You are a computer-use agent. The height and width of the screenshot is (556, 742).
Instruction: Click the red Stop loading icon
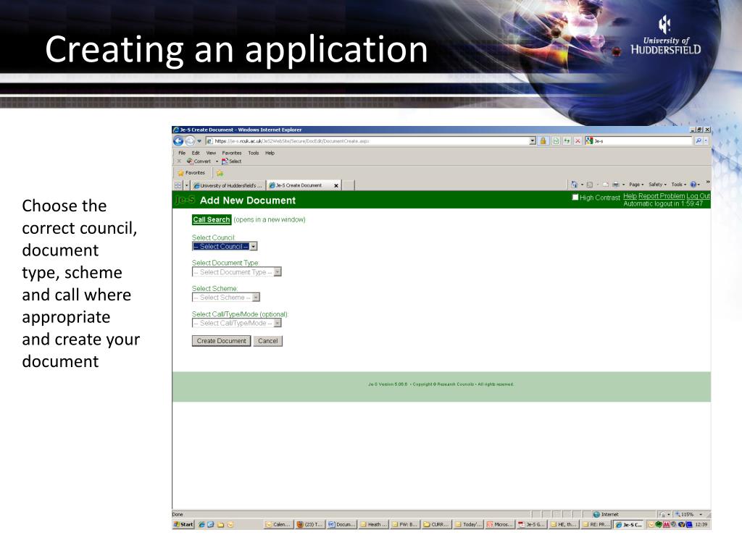tap(578, 141)
